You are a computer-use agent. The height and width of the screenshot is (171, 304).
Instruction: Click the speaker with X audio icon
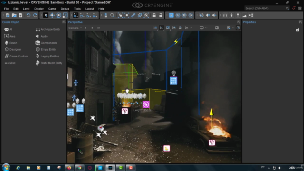click(208, 15)
